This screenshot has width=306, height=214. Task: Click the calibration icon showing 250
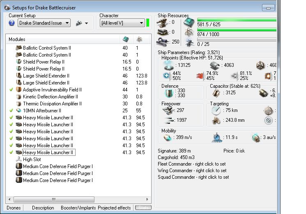click(x=162, y=42)
